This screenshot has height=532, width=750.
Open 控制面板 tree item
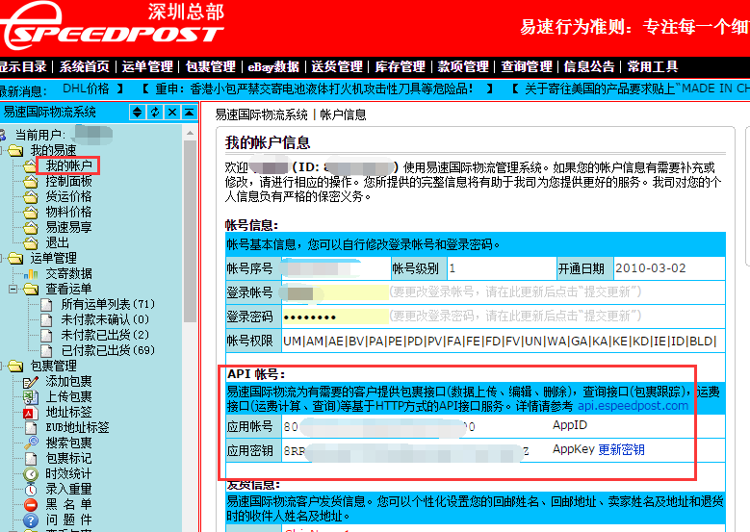(69, 181)
